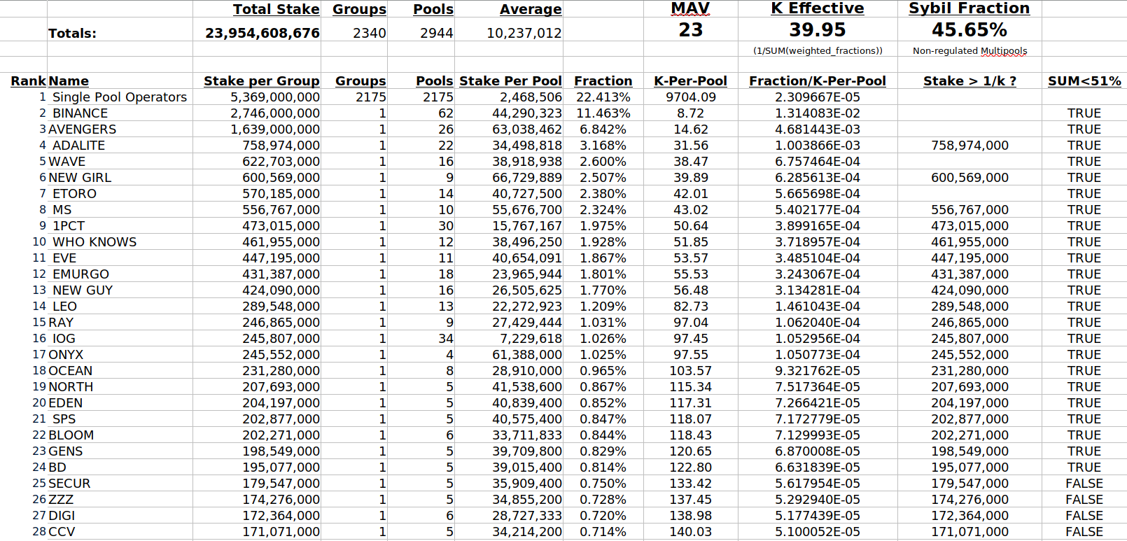This screenshot has height=541, width=1127.
Task: Select the Stake > 1/k ? header
Action: 969,81
